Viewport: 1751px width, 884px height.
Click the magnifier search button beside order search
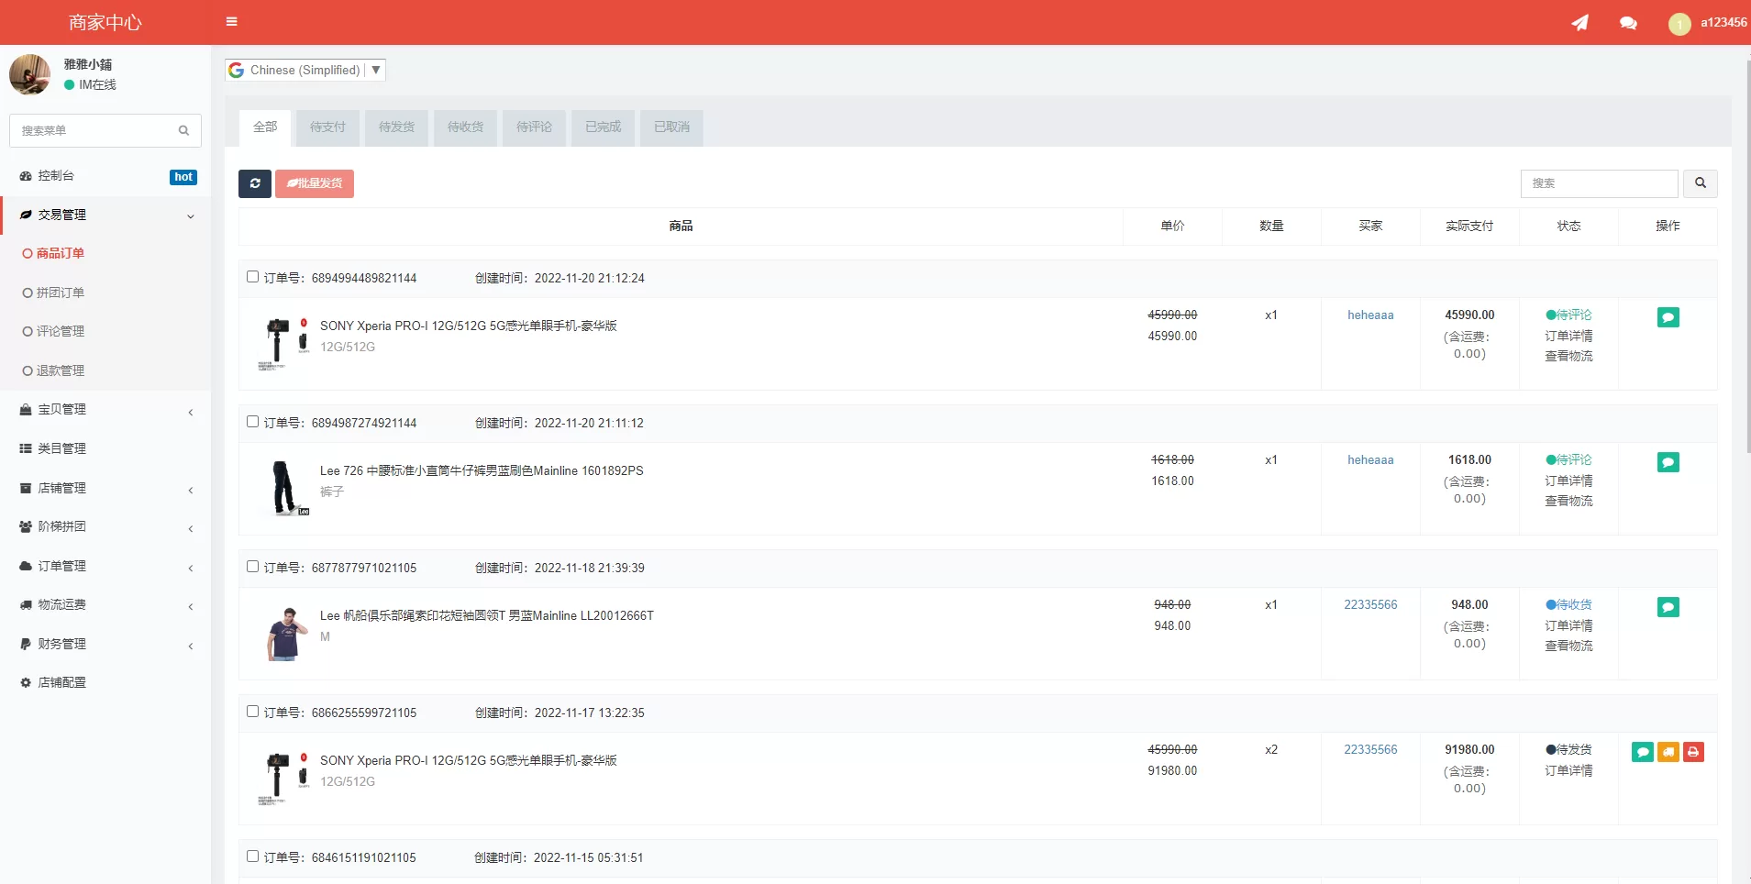(1700, 183)
